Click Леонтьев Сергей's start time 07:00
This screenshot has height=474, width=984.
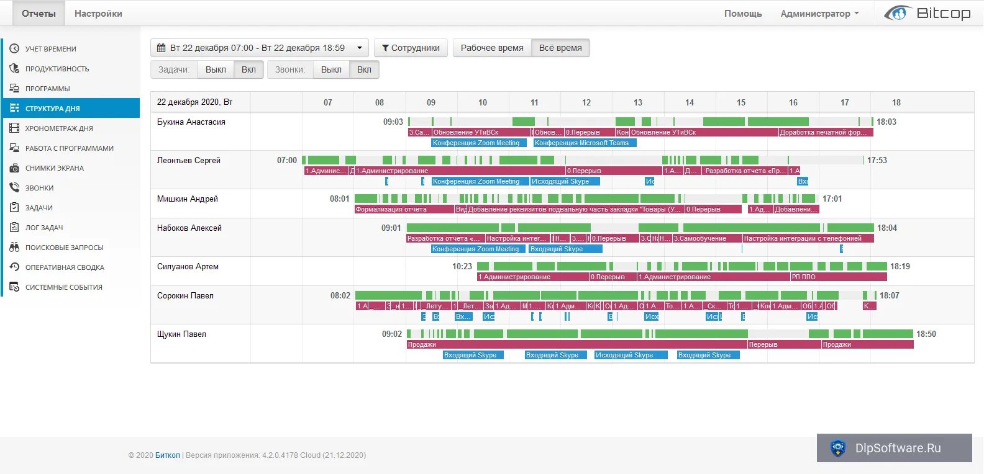(287, 160)
